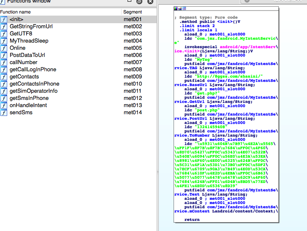The width and height of the screenshot is (307, 231).
Task: Click the ".limit locals 1" line
Action: click(x=198, y=30)
